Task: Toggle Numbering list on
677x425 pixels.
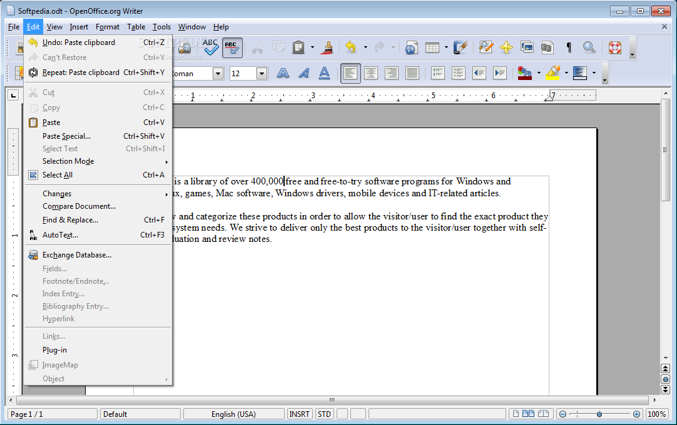Action: (438, 73)
